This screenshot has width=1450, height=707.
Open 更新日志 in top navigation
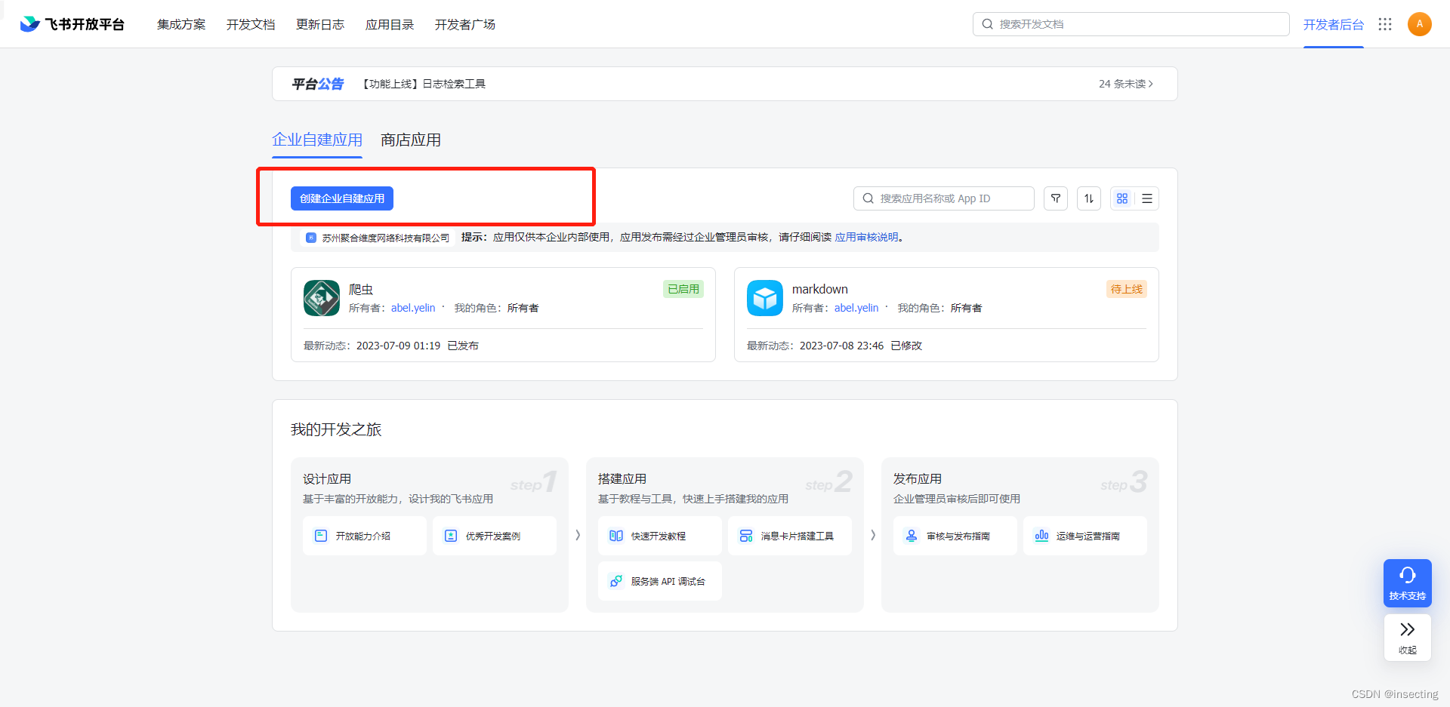point(320,24)
